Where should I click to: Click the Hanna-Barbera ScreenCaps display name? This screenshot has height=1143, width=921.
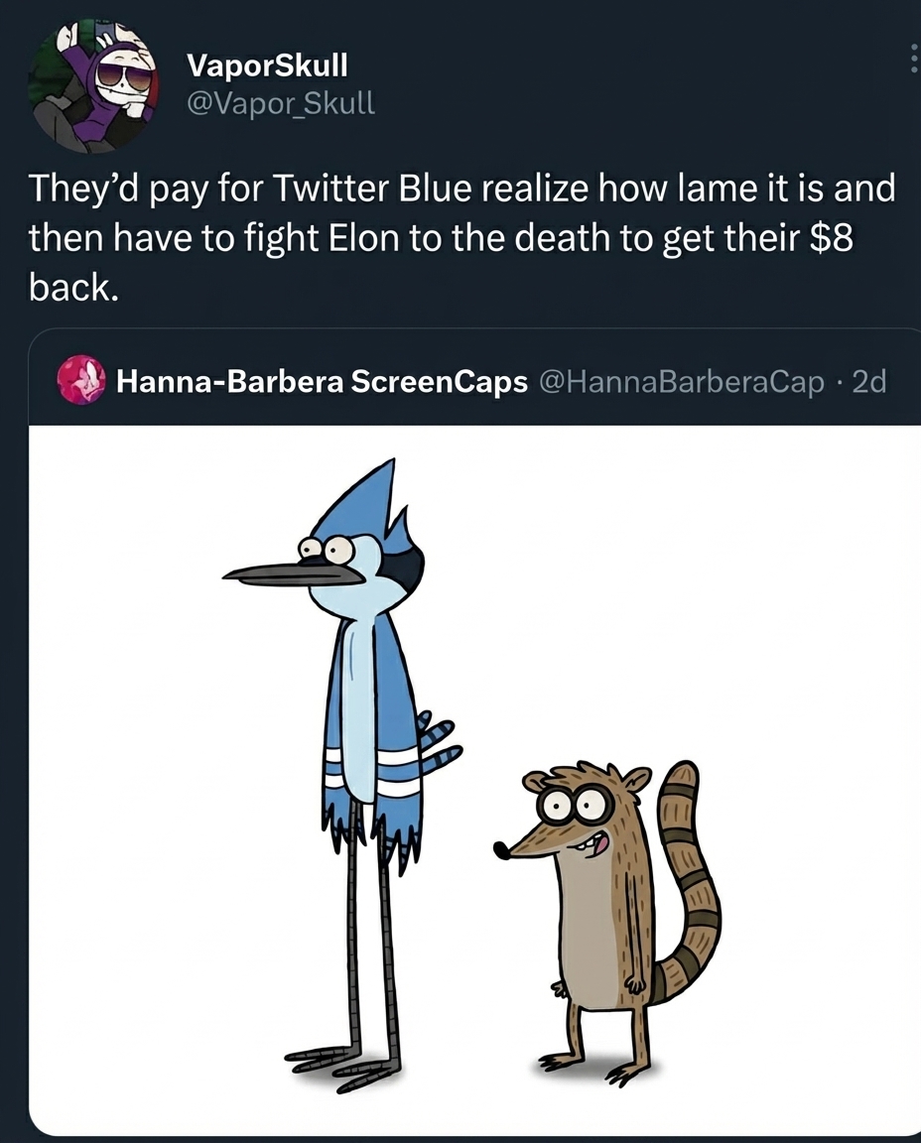pyautogui.click(x=320, y=381)
